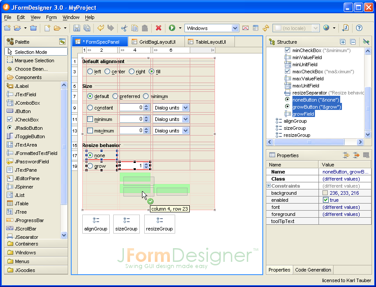Open the dropdown arrow beside Open Form

point(65,28)
